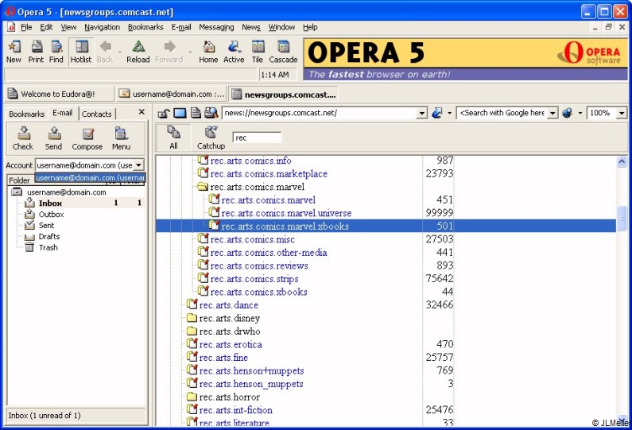Image resolution: width=632 pixels, height=430 pixels.
Task: Reload the current page
Action: (138, 52)
